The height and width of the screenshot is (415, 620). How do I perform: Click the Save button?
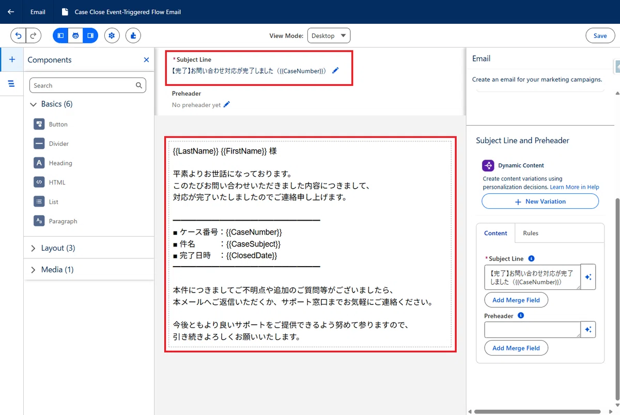coord(600,36)
